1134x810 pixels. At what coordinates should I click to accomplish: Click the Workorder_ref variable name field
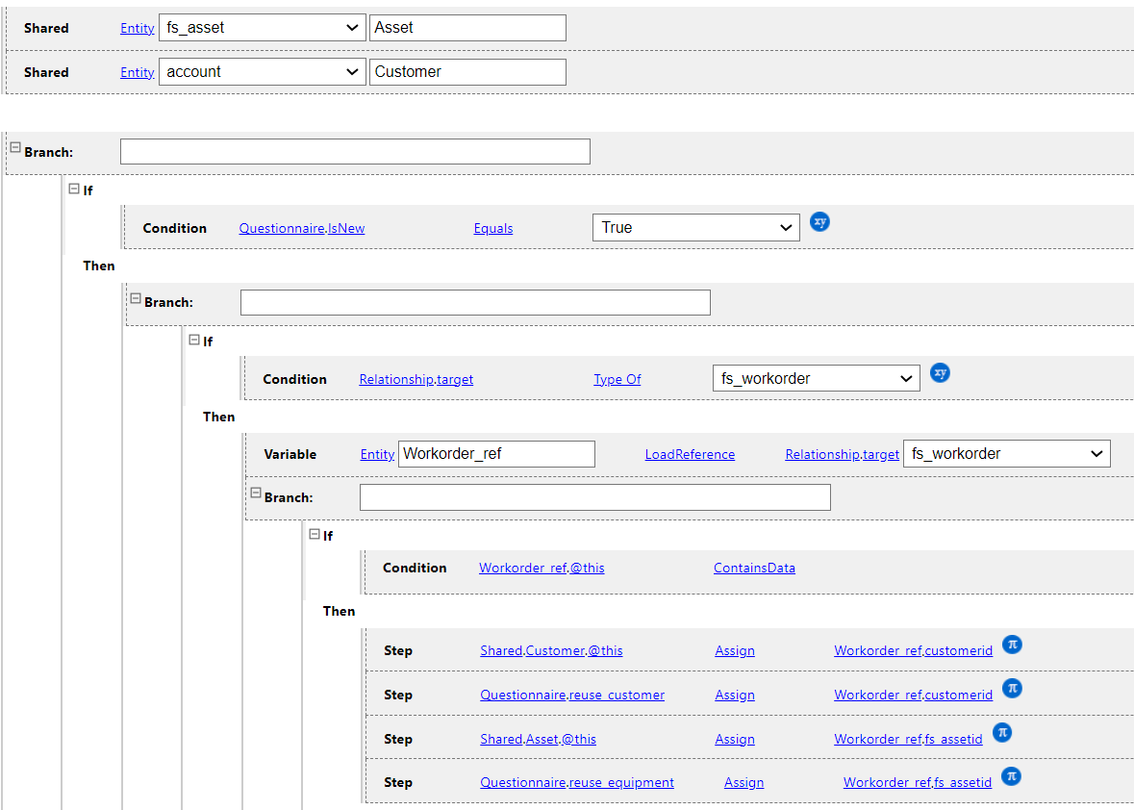pyautogui.click(x=496, y=454)
